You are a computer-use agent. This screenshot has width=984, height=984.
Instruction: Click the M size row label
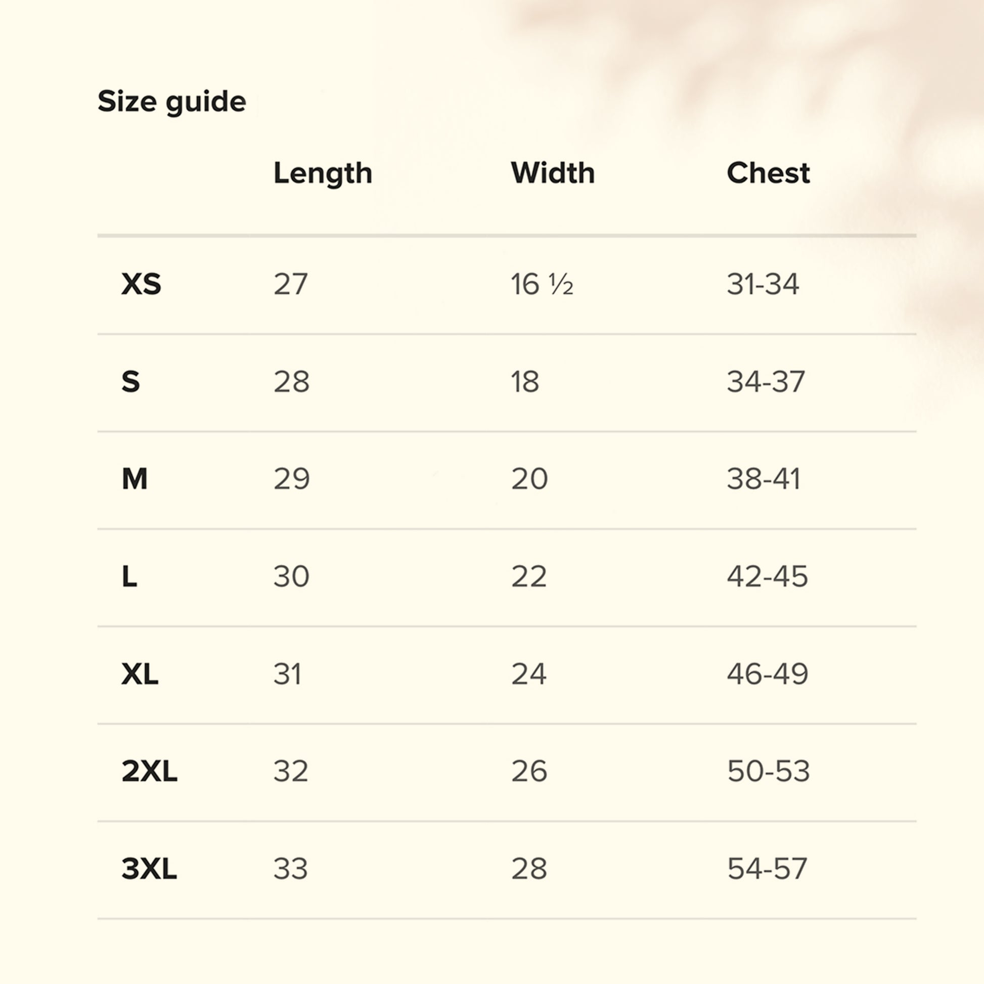point(135,479)
